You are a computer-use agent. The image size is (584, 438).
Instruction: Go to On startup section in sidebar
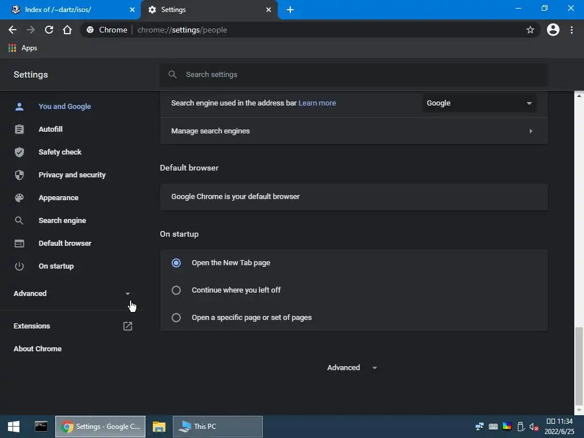(x=56, y=266)
